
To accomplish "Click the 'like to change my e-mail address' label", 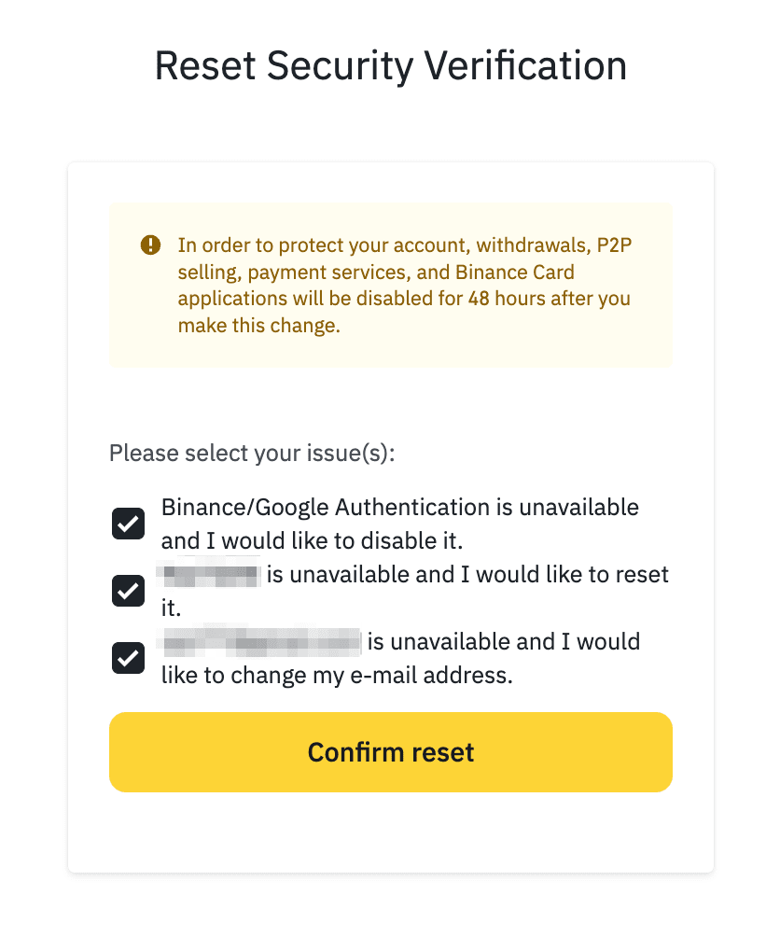I will click(337, 675).
